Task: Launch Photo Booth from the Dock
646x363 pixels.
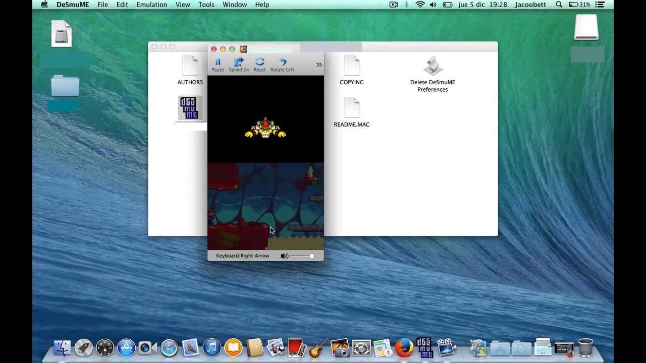Action: [296, 347]
